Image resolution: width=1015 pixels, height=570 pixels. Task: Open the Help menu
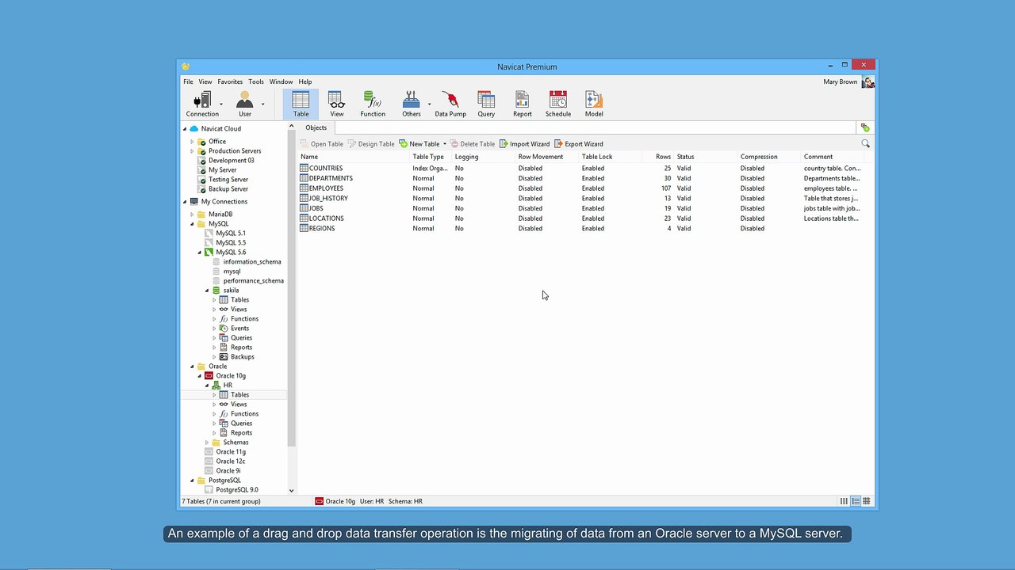(x=305, y=82)
